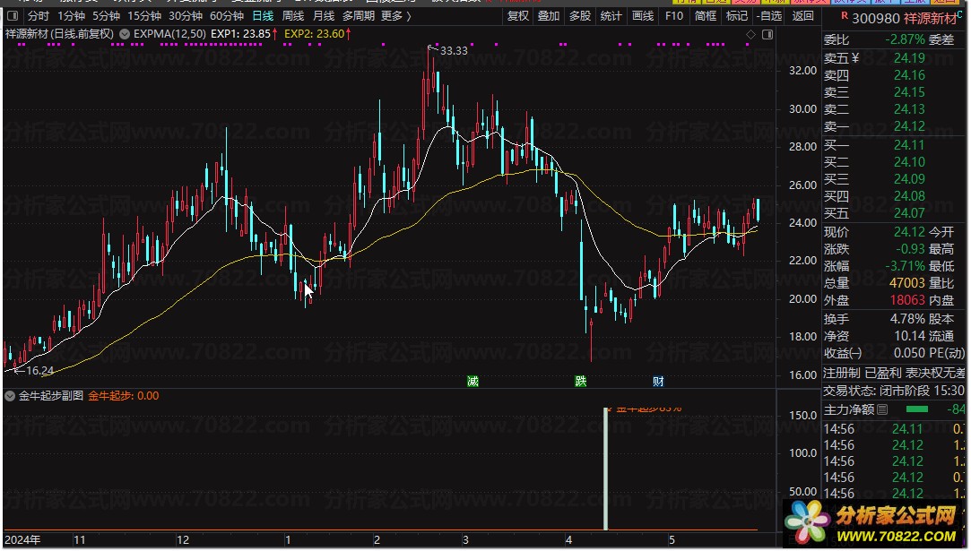Toggle the 简框 simple frame mode
The width and height of the screenshot is (971, 551).
706,15
